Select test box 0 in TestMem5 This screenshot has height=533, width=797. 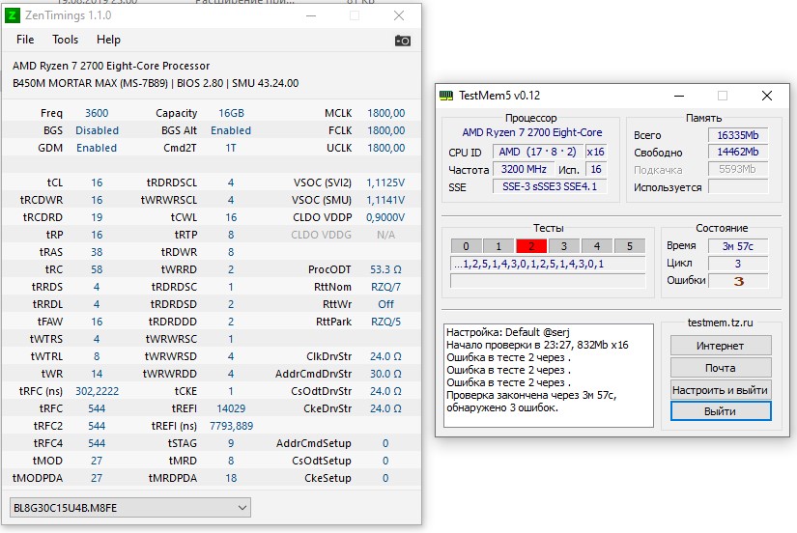tap(466, 246)
